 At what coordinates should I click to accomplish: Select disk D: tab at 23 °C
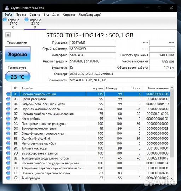click(x=35, y=23)
